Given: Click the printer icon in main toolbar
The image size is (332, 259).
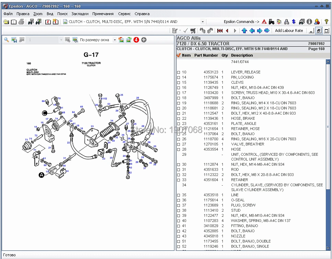Looking at the screenshot, I should (21, 22).
